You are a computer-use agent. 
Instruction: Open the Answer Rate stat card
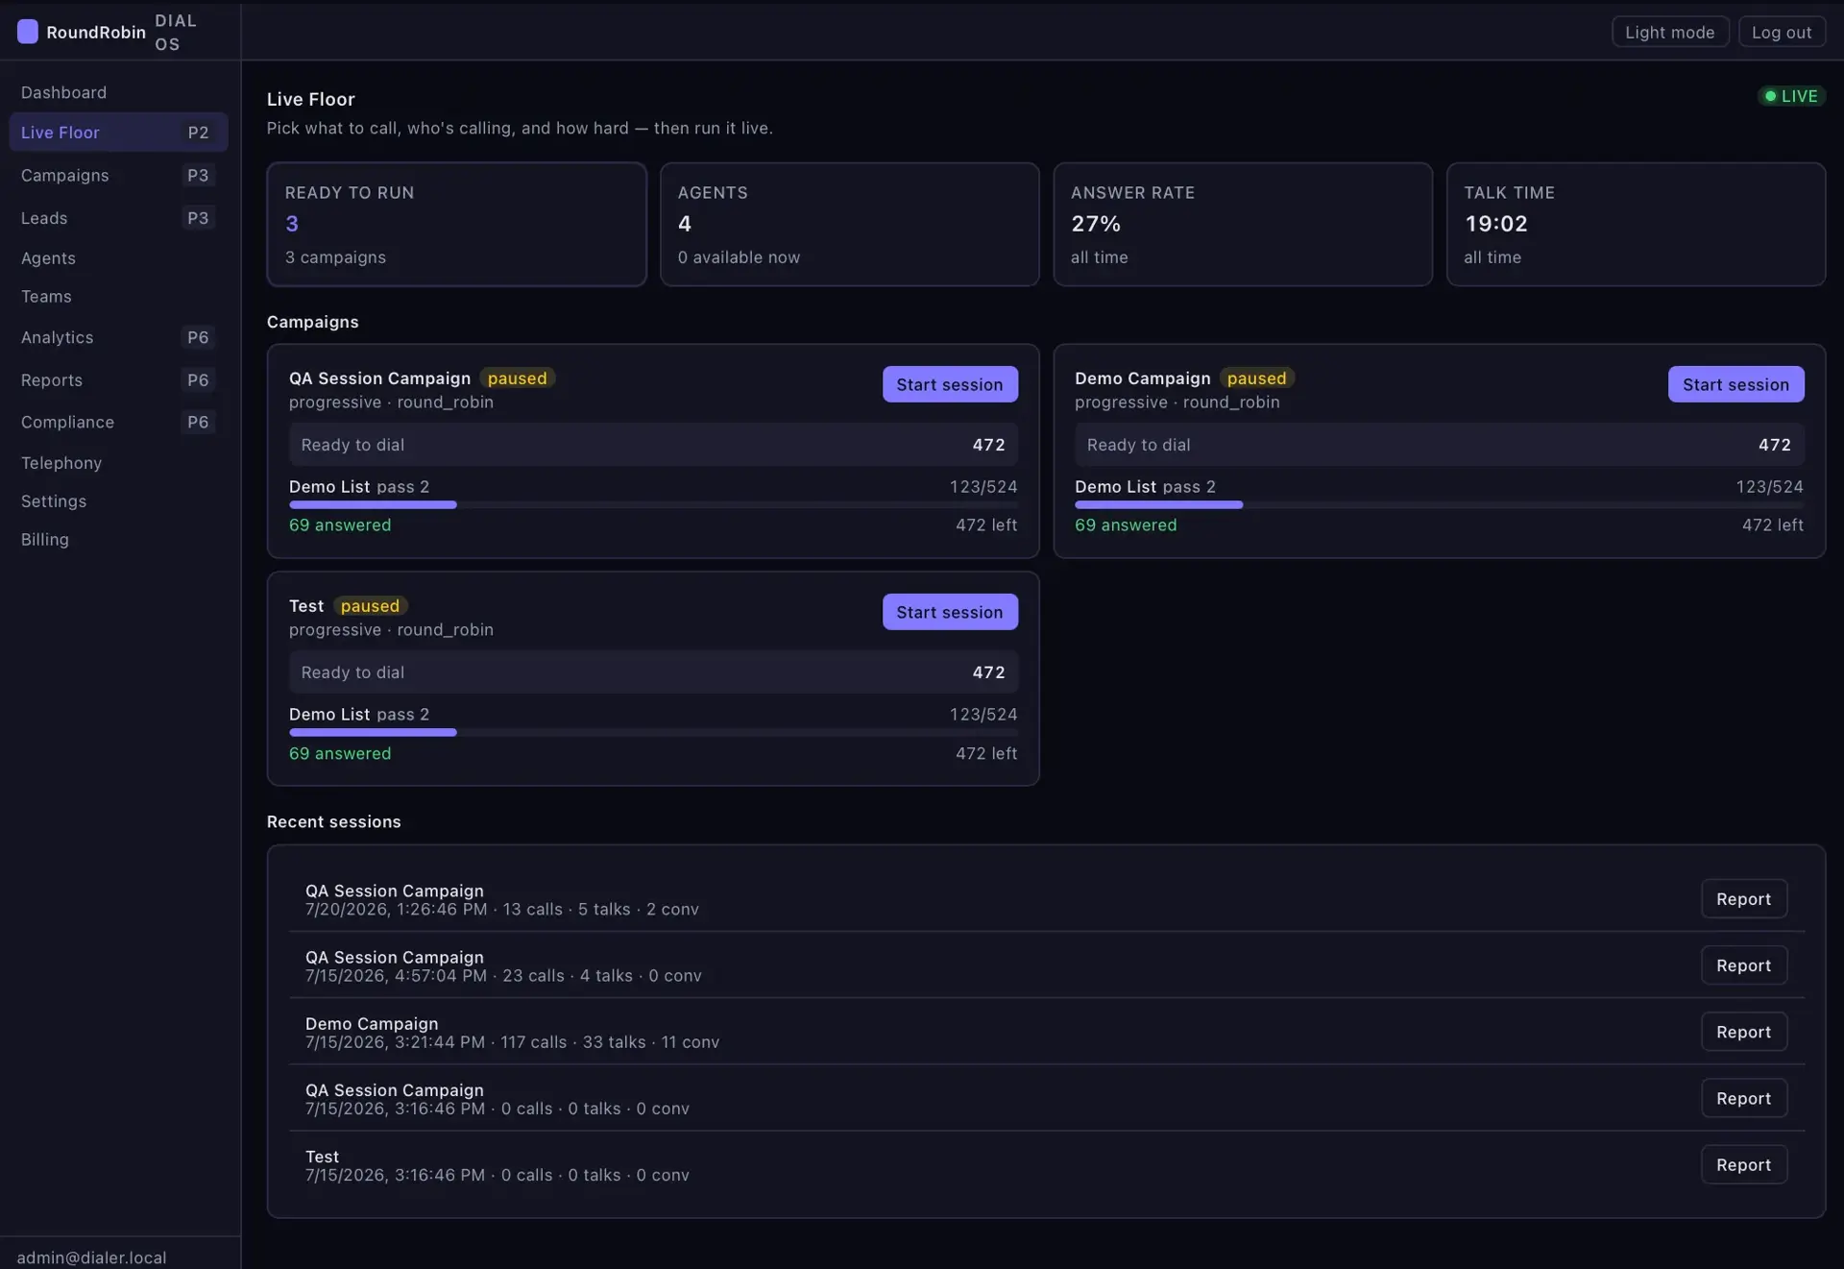1243,224
